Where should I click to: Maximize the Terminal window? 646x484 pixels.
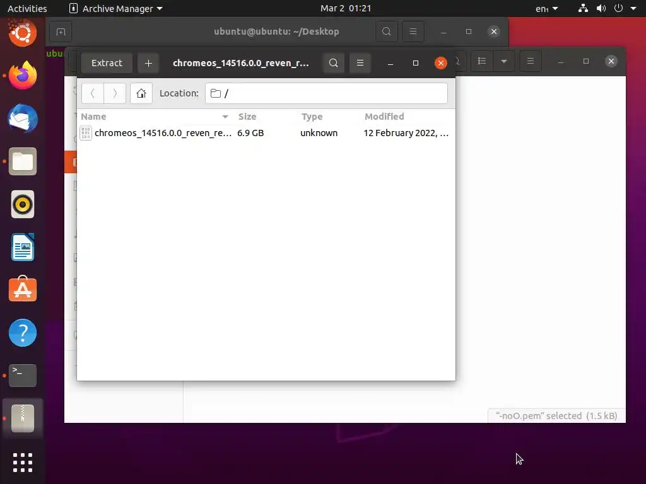469,32
